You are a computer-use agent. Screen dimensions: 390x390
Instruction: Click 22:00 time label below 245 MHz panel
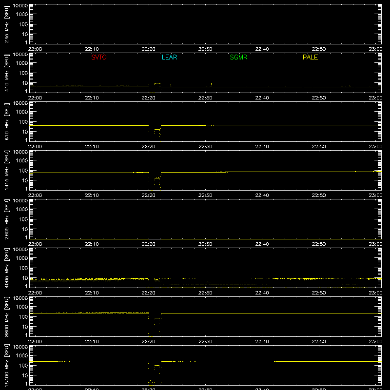35,49
